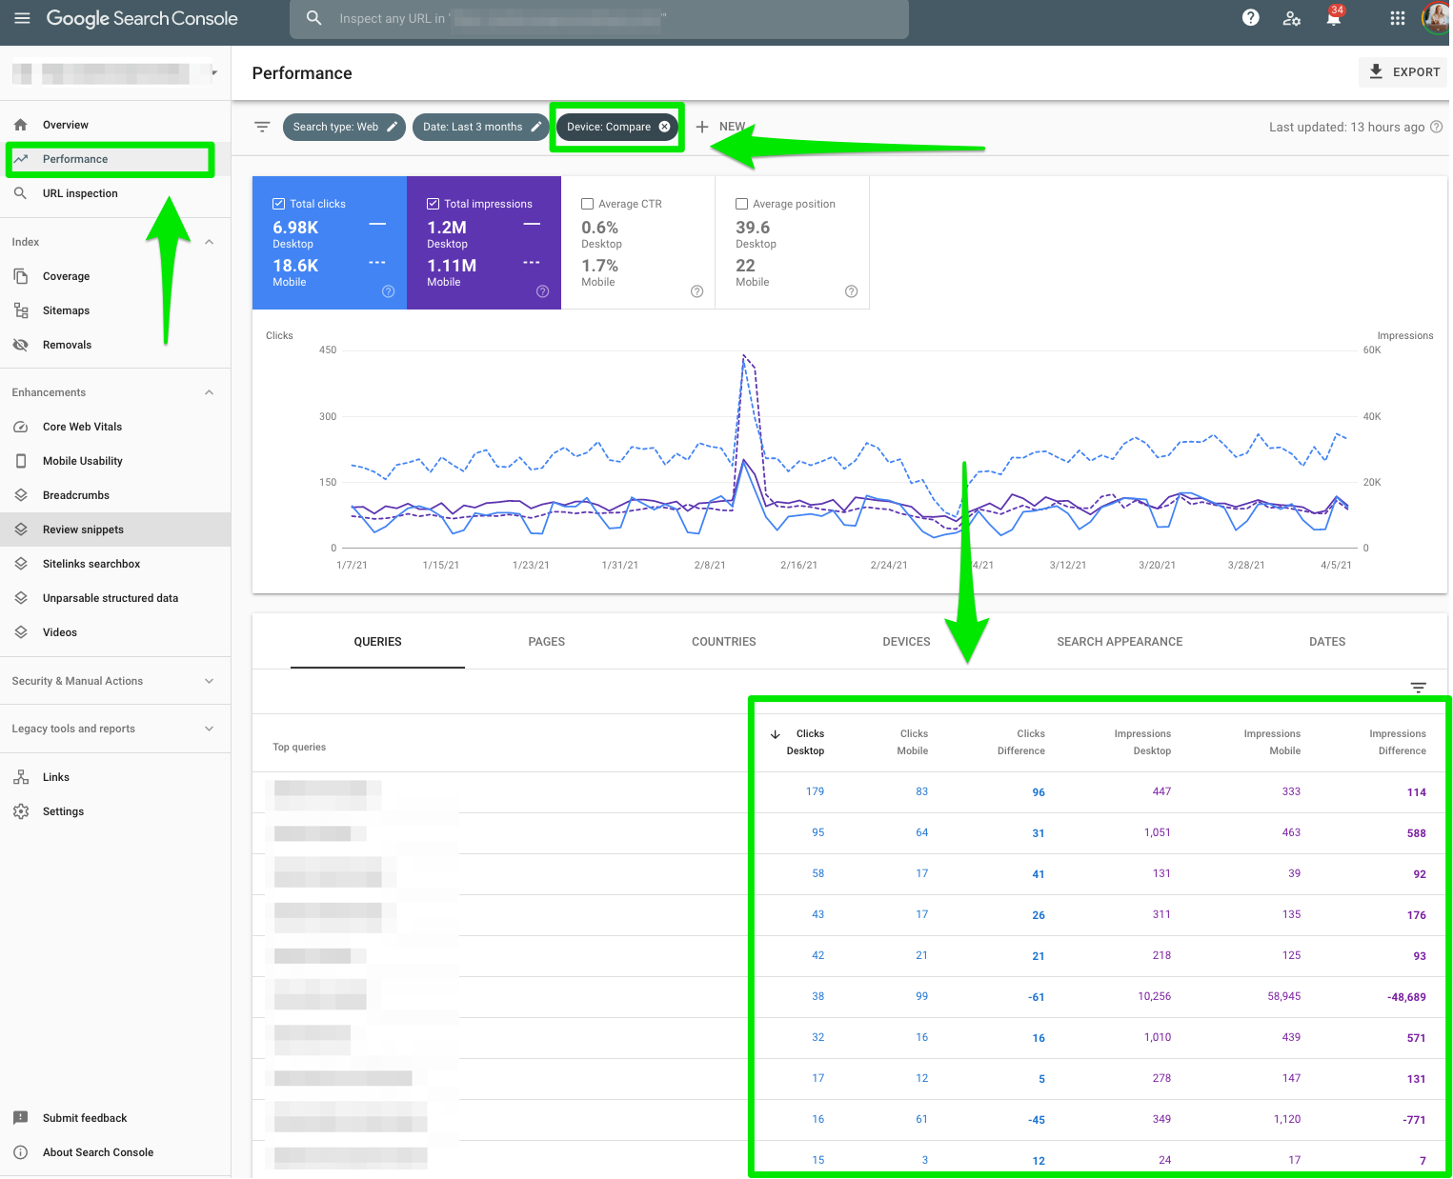The height and width of the screenshot is (1179, 1453).
Task: Click the plus icon to add new filter
Action: 702,127
